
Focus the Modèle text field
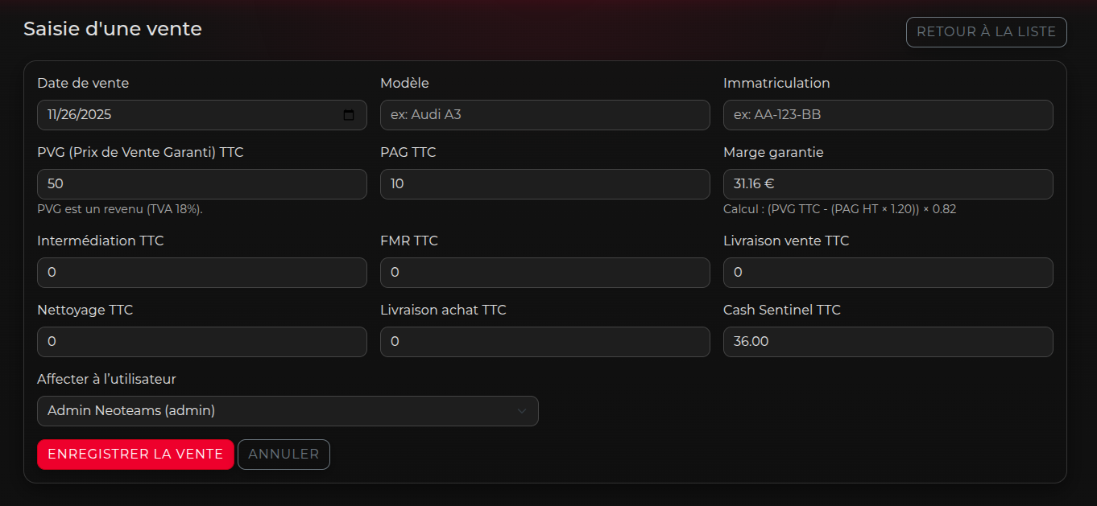click(x=544, y=115)
